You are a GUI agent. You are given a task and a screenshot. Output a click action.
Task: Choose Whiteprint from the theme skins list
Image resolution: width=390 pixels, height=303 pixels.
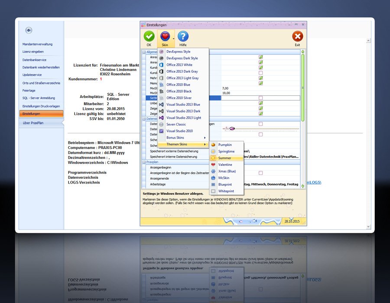[x=226, y=191]
